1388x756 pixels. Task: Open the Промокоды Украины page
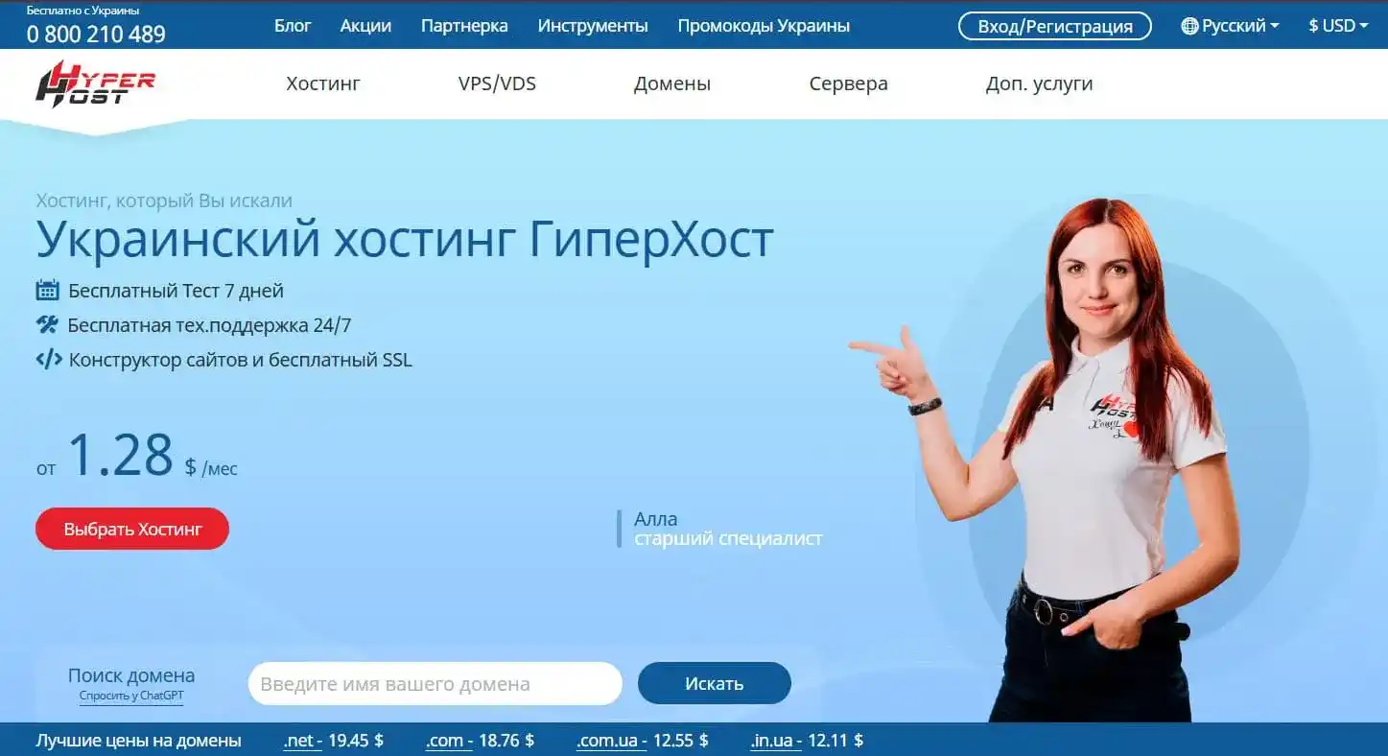(764, 26)
